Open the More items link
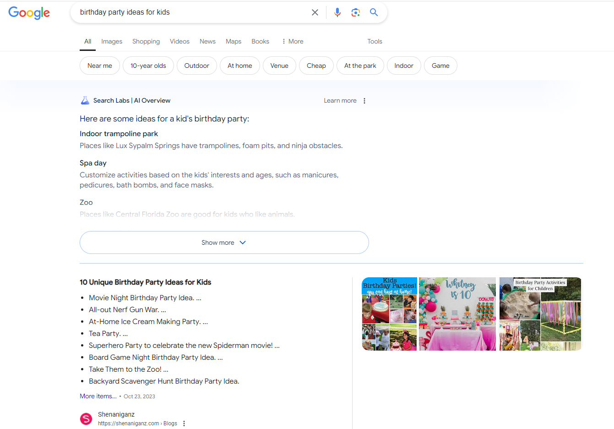This screenshot has height=429, width=614. pyautogui.click(x=98, y=396)
